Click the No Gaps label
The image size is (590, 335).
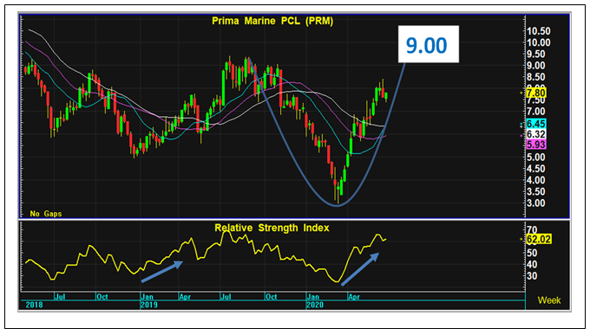(x=46, y=213)
